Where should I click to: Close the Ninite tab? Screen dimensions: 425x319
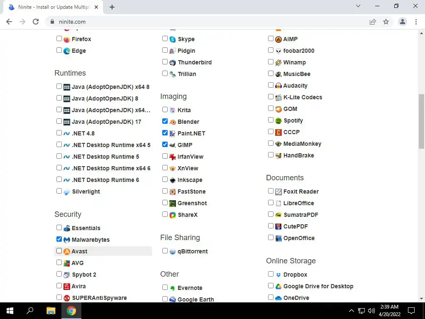pyautogui.click(x=96, y=7)
